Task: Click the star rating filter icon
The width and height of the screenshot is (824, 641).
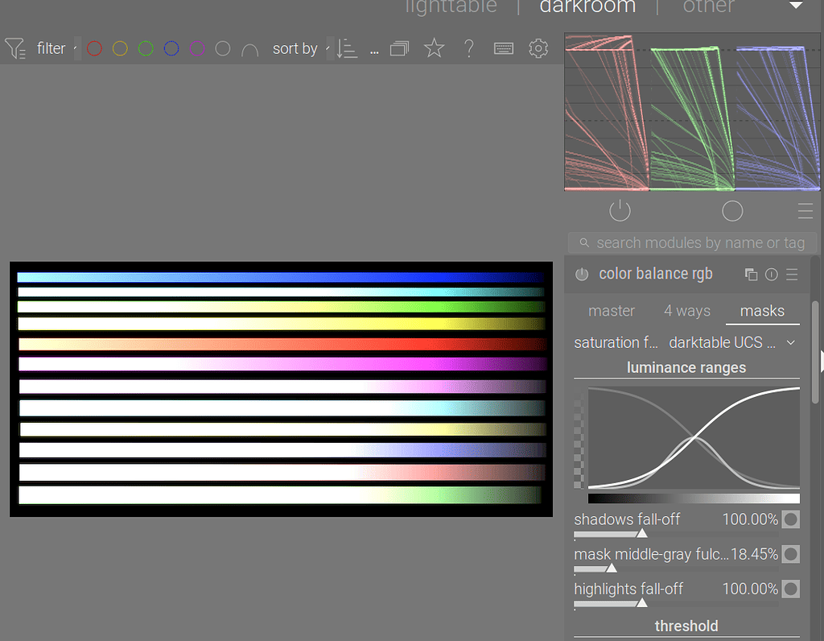Action: [434, 48]
